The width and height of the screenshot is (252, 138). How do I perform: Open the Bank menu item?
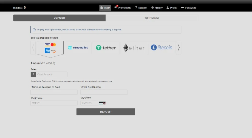(x=105, y=8)
